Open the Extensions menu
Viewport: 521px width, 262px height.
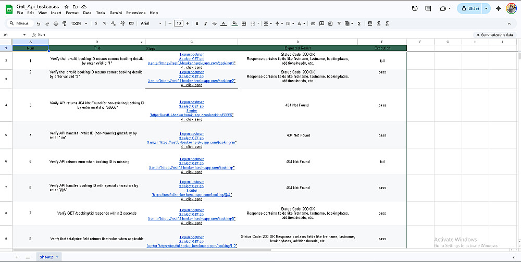(136, 13)
